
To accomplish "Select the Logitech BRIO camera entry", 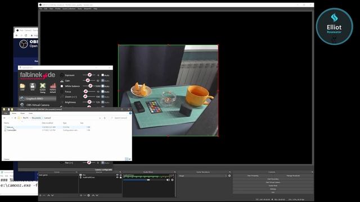I will coord(38,99).
